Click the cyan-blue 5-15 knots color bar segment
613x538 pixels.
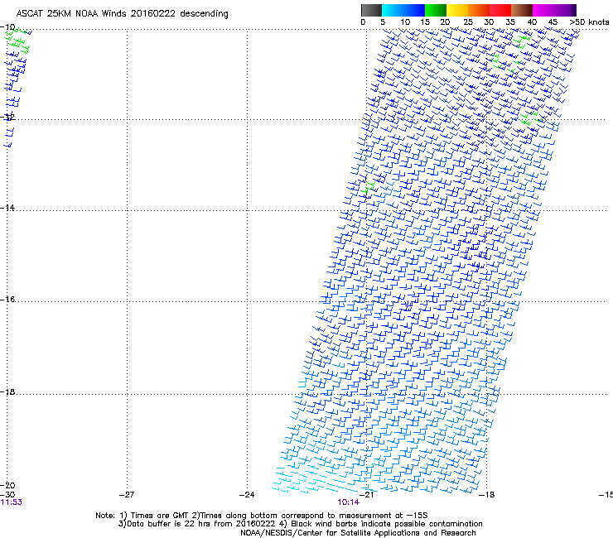[403, 10]
